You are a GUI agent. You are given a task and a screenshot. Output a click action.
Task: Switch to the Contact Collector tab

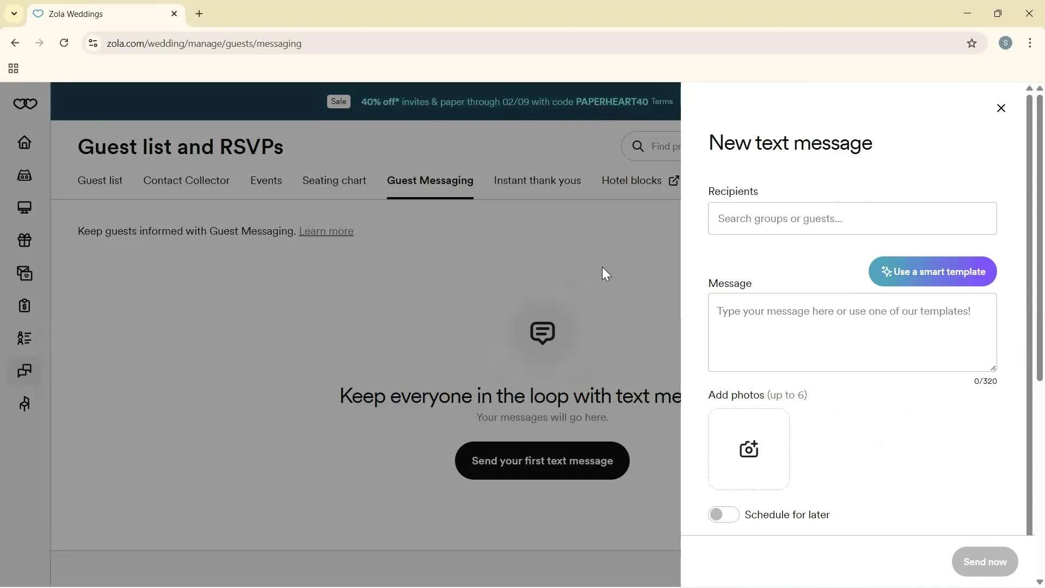click(186, 181)
